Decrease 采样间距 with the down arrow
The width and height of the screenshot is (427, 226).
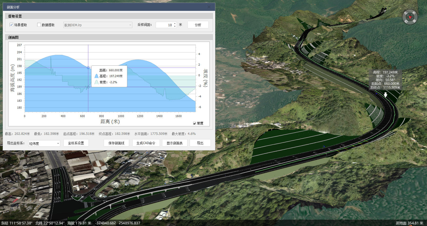pos(175,26)
